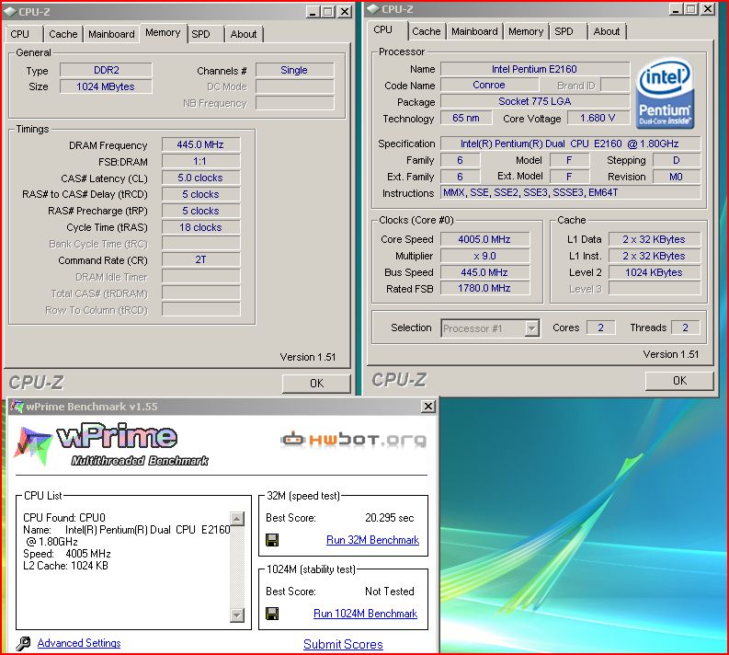Click the Advanced Settings magnifier icon
The height and width of the screenshot is (655, 729).
point(23,643)
